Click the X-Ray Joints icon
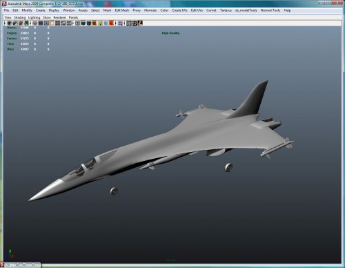 140,23
